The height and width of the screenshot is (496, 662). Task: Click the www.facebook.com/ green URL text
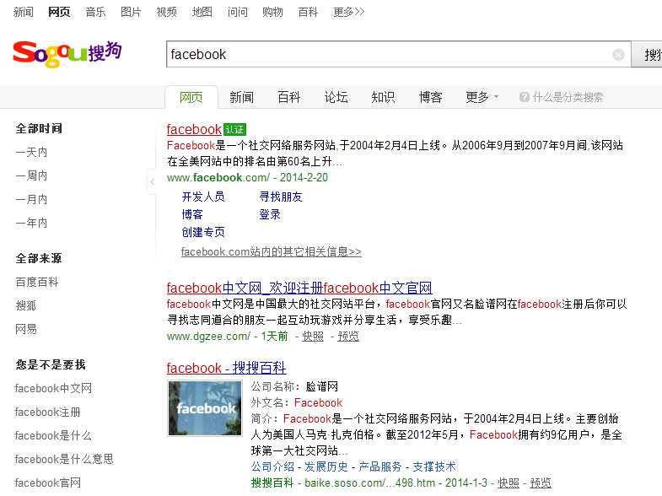[218, 178]
